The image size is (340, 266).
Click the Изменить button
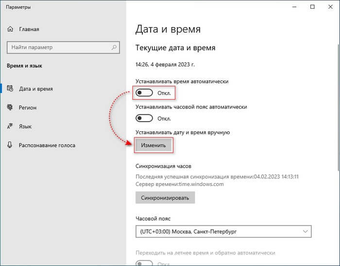click(x=153, y=145)
